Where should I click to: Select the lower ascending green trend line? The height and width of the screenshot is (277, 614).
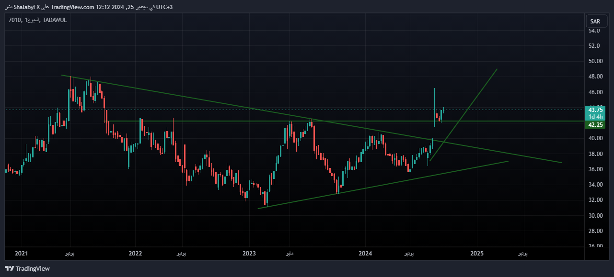(x=383, y=184)
